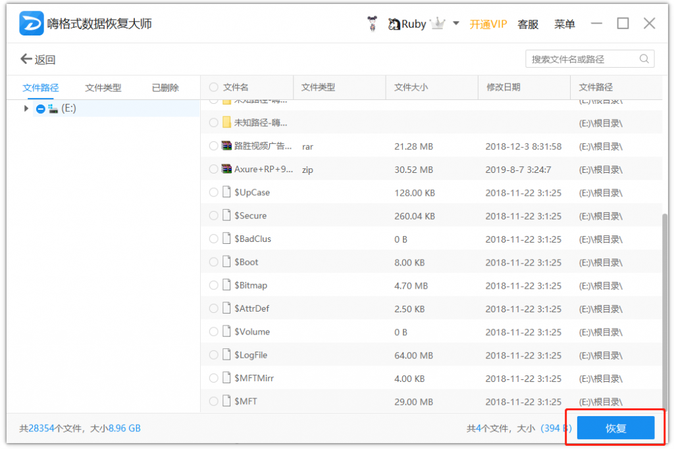This screenshot has width=674, height=449.
Task: Go back with 返回 arrow
Action: [x=38, y=59]
